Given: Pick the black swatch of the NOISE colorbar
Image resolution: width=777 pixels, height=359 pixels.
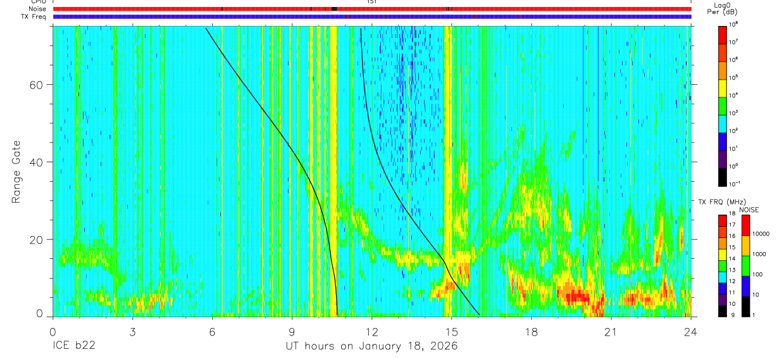Looking at the screenshot, I should (745, 306).
